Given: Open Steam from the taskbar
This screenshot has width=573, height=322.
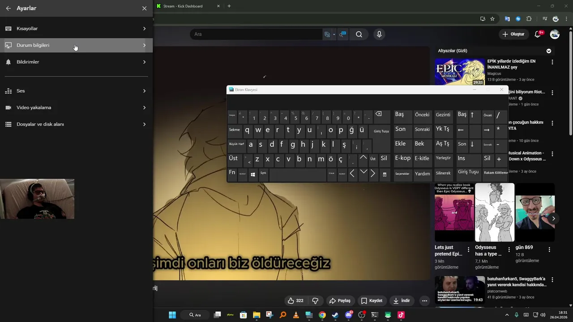Looking at the screenshot, I should pos(335,315).
